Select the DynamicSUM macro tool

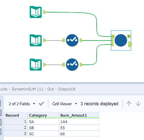point(121,40)
